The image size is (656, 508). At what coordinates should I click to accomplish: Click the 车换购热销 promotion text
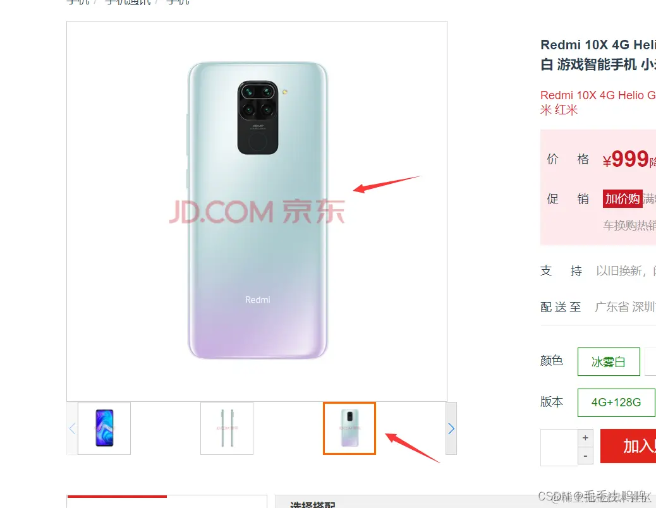click(x=629, y=226)
